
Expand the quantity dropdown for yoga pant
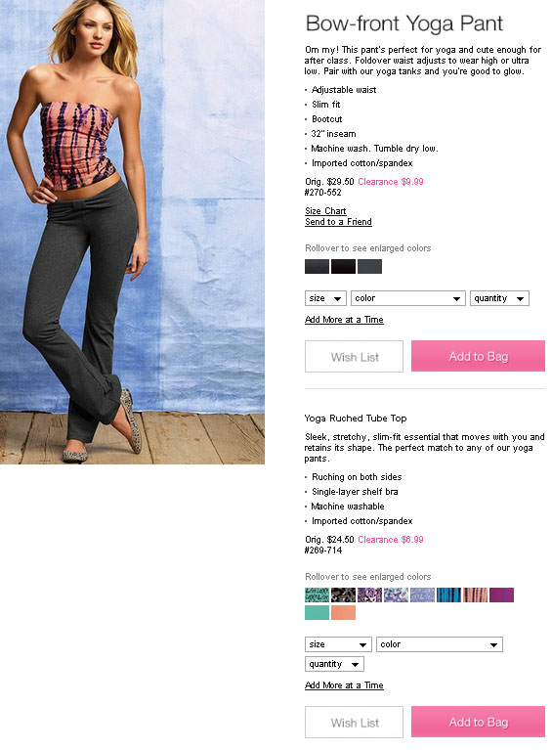click(499, 298)
